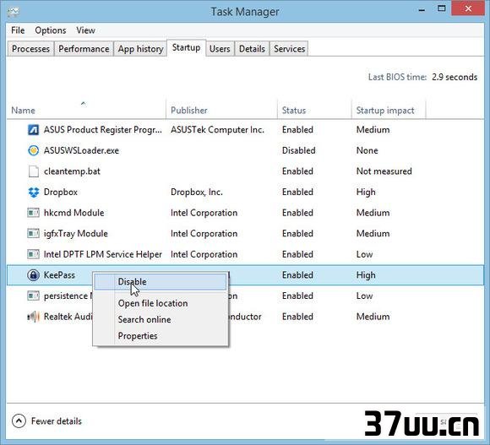Switch to the Processes tab
This screenshot has width=490, height=445.
(x=30, y=49)
